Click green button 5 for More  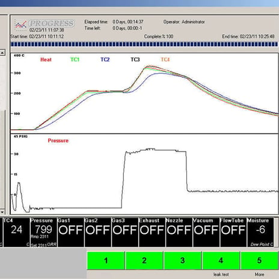[259, 260]
